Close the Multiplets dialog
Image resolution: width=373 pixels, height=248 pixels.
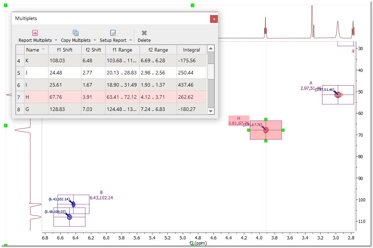point(214,19)
